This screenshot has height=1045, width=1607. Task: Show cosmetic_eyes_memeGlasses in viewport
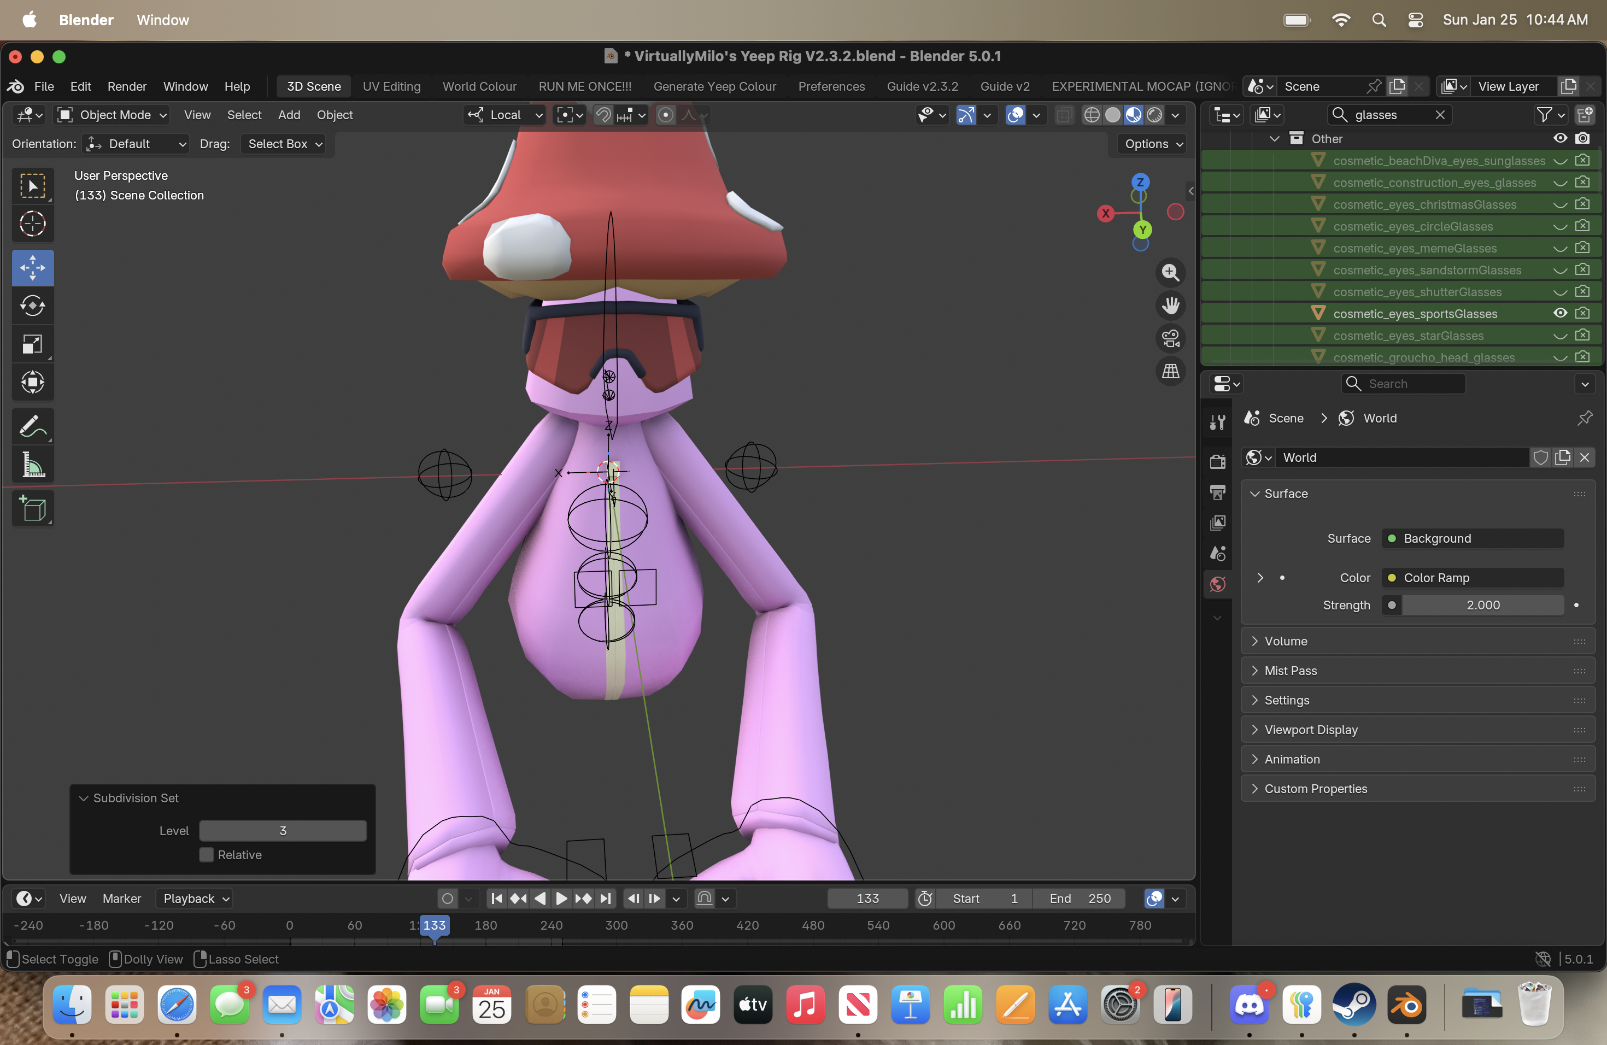click(1560, 248)
